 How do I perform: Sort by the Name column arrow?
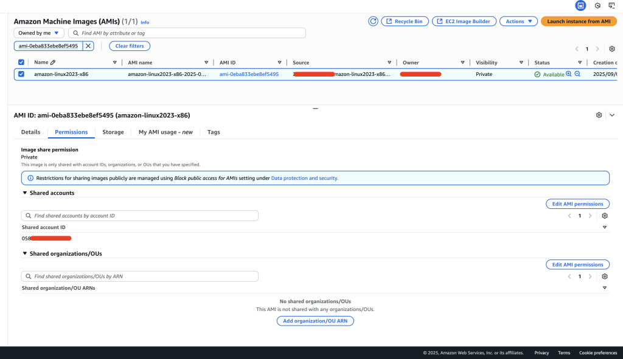click(x=115, y=63)
